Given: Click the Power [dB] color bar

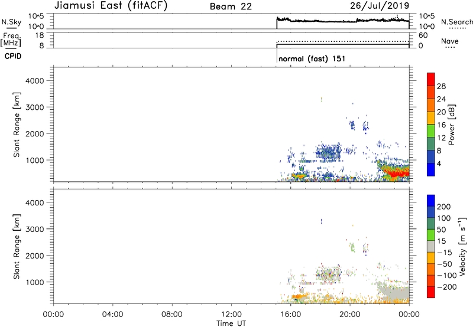Looking at the screenshot, I should coord(431,125).
